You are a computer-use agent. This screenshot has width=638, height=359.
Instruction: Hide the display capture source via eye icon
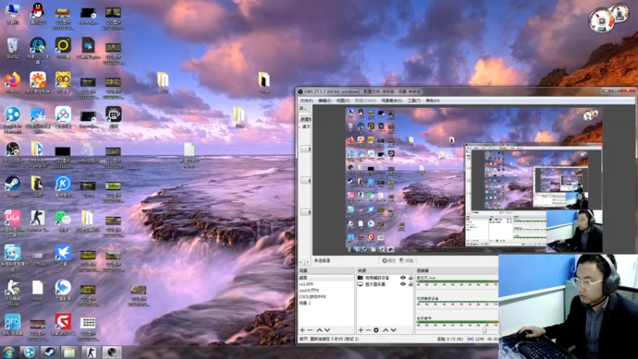403,284
